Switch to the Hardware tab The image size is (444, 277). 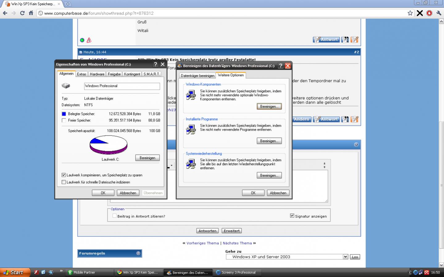click(x=97, y=74)
